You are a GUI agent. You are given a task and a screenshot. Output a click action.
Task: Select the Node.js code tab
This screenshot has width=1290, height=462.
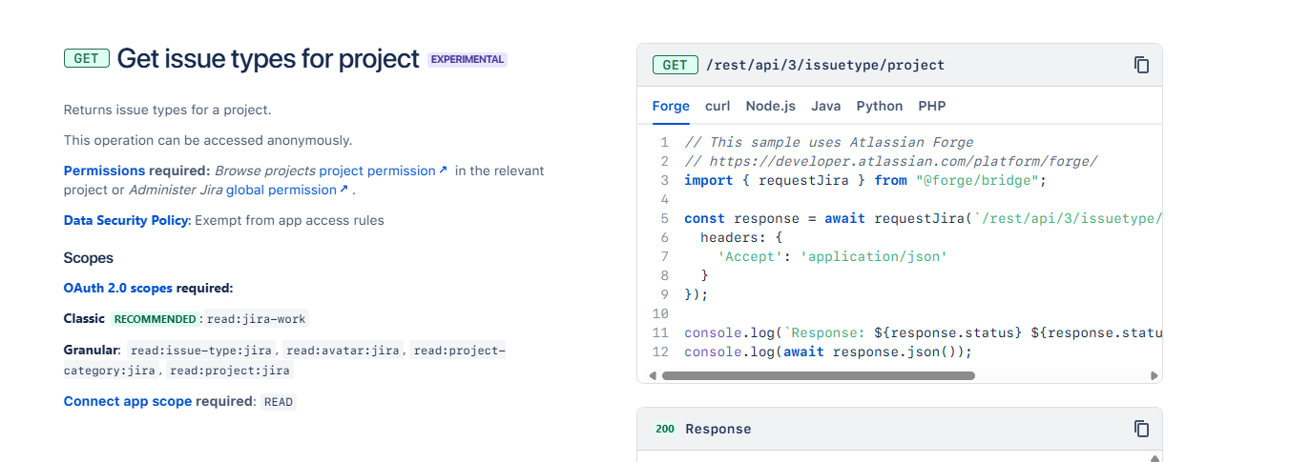(x=771, y=106)
